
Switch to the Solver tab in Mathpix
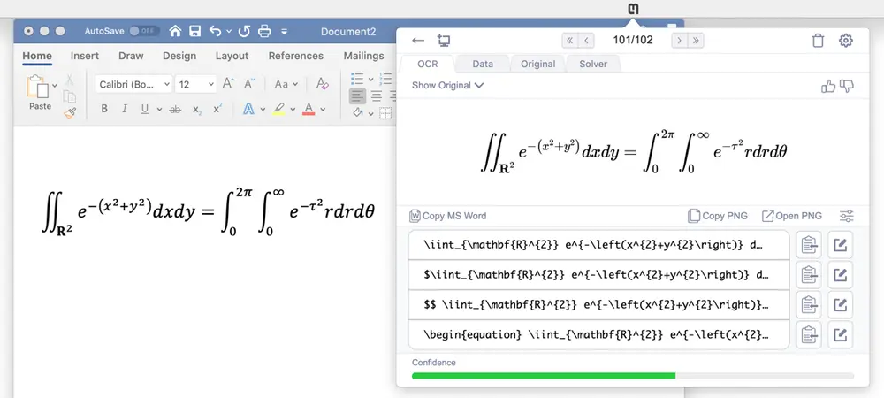click(x=593, y=64)
